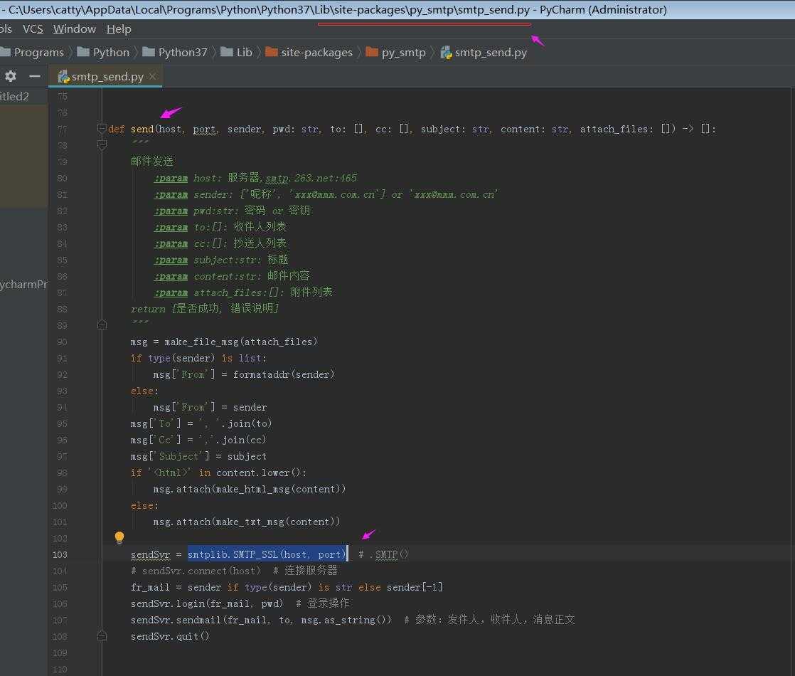Click docstring end fold marker line 89

tap(102, 324)
